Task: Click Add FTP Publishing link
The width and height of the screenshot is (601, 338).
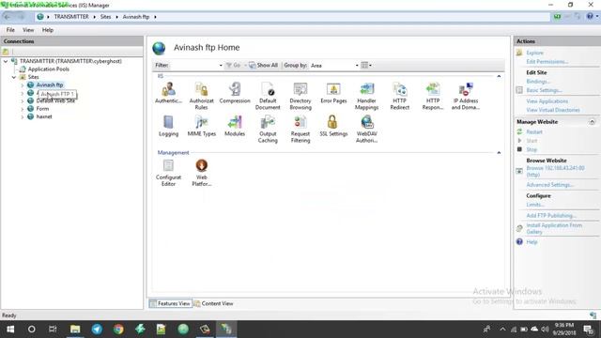Action: click(x=551, y=216)
